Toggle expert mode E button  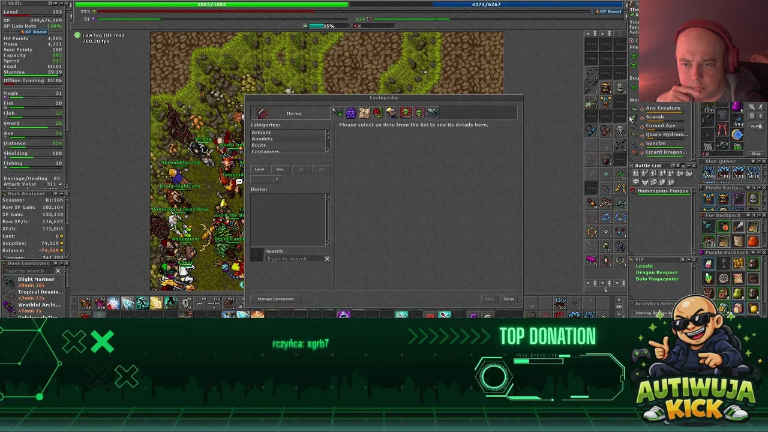tap(761, 116)
